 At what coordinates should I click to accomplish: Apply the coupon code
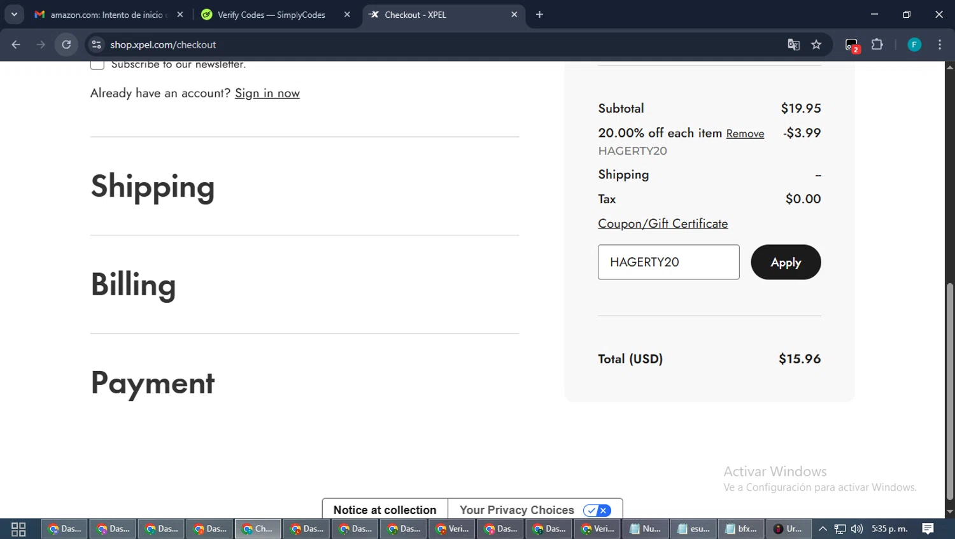(x=786, y=262)
